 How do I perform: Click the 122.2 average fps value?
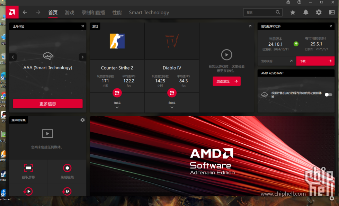coord(129,81)
